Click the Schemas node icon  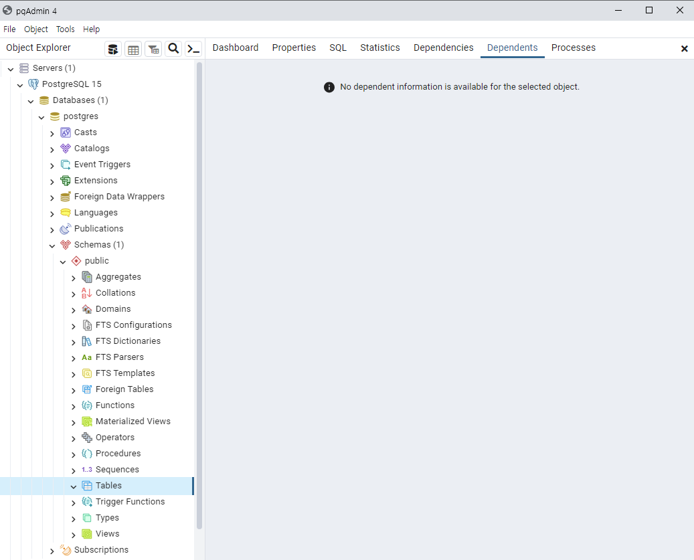(66, 245)
